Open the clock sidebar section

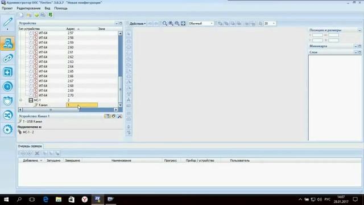click(7, 87)
